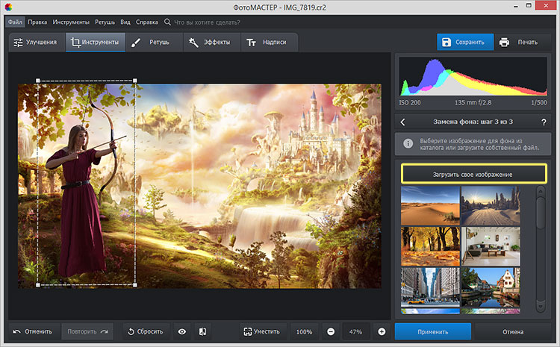Click the zoom in plus button
The height and width of the screenshot is (347, 560).
pos(382,331)
